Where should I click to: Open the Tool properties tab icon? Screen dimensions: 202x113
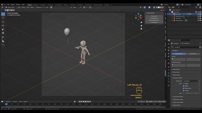coord(169,44)
